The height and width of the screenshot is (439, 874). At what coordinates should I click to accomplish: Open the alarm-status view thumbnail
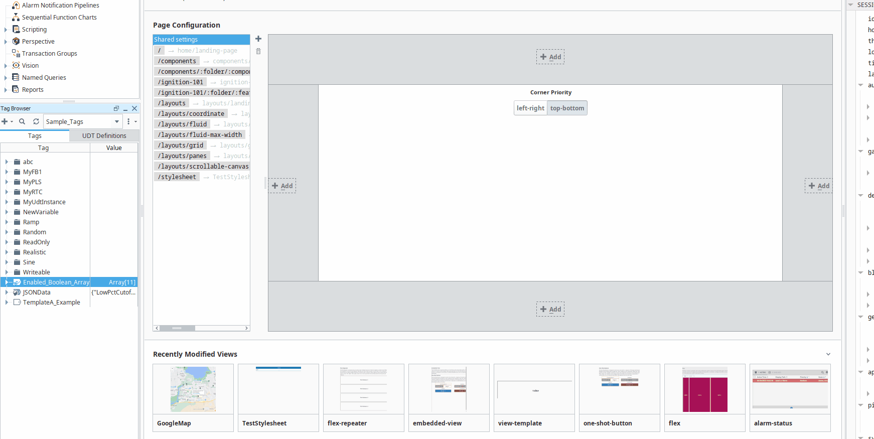click(x=790, y=398)
